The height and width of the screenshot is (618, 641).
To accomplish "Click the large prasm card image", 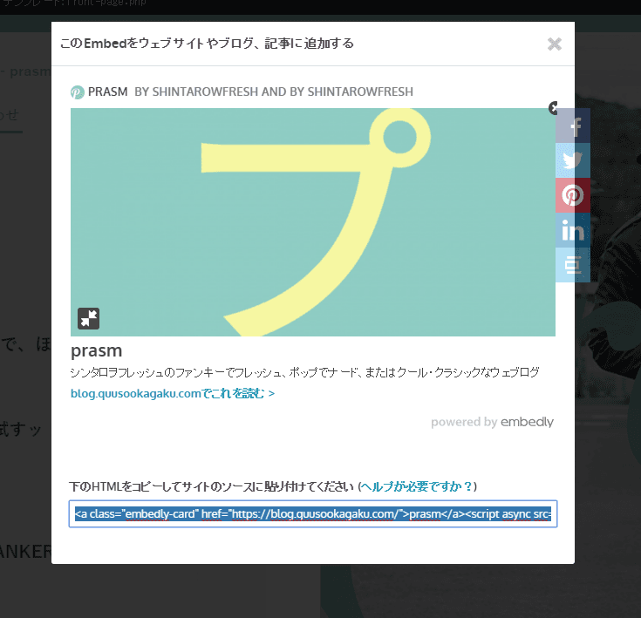I will coord(313,222).
